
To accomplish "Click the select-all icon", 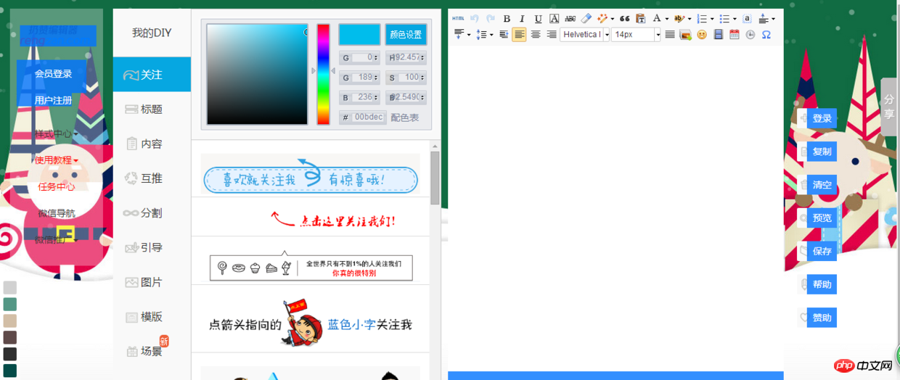I will pos(747,18).
